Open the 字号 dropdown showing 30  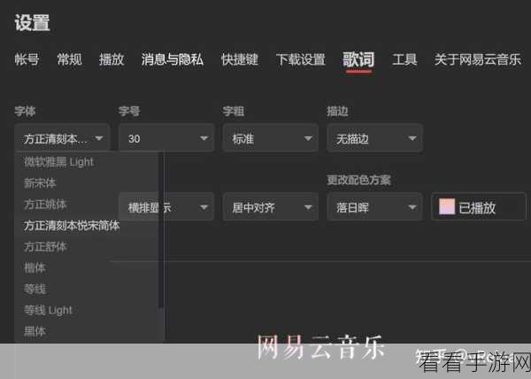166,138
